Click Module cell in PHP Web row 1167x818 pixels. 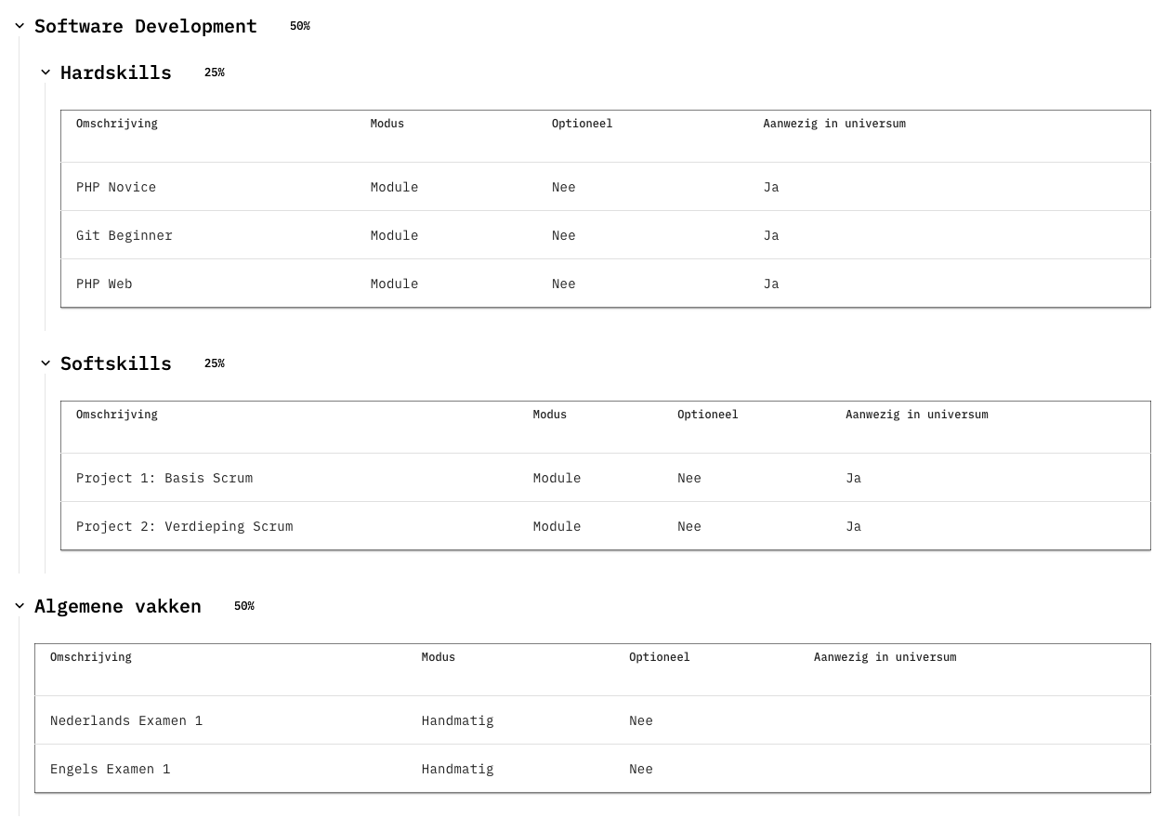[x=395, y=284]
